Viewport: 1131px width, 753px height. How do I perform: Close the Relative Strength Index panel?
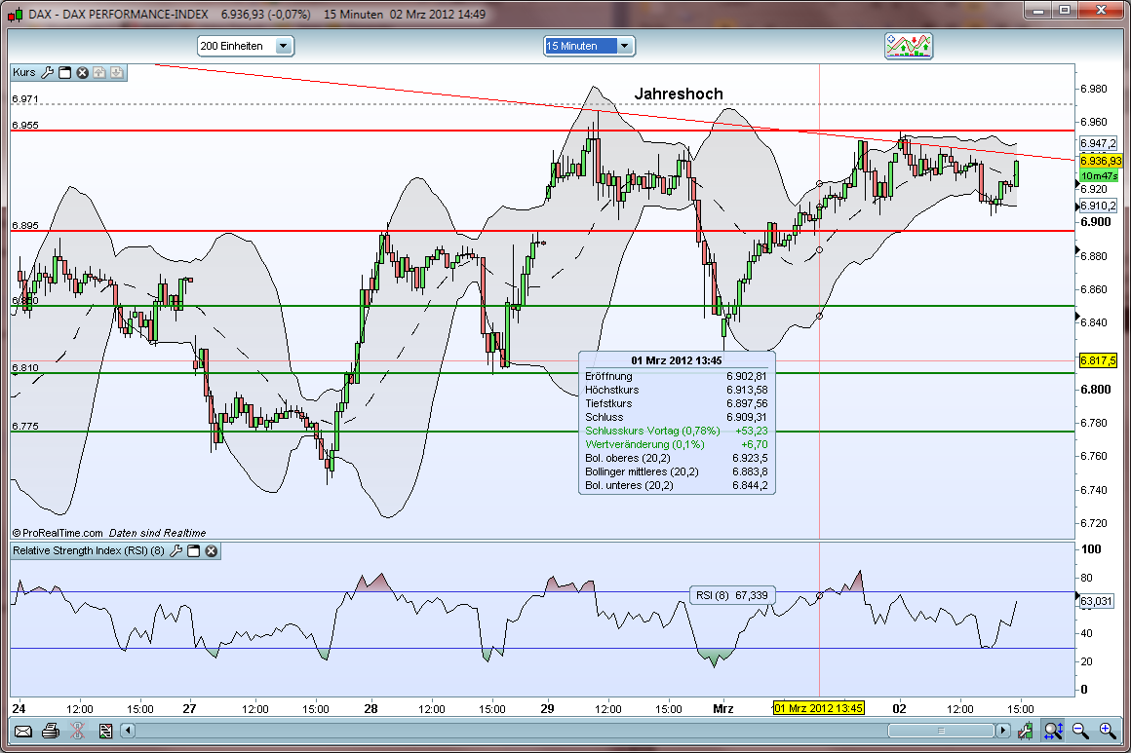pyautogui.click(x=210, y=550)
